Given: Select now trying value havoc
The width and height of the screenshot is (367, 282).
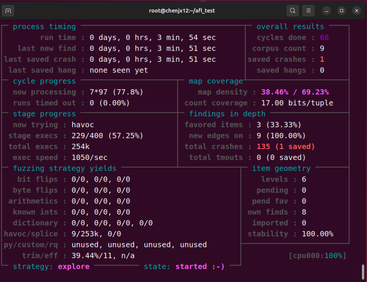Looking at the screenshot, I should point(83,125).
